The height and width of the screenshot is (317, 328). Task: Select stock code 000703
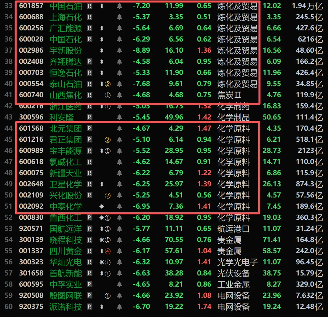[x=31, y=73]
